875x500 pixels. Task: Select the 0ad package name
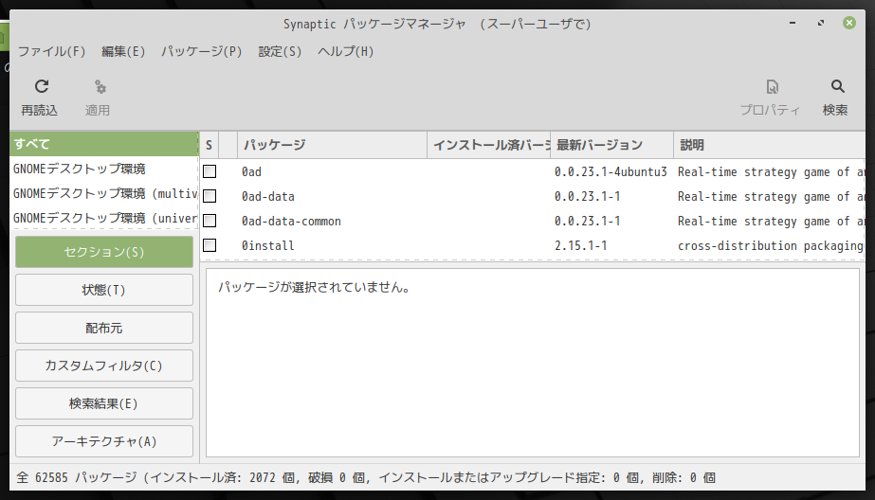(x=251, y=171)
